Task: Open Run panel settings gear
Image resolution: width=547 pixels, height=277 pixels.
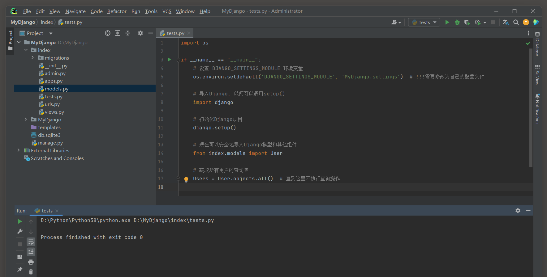Action: tap(518, 211)
